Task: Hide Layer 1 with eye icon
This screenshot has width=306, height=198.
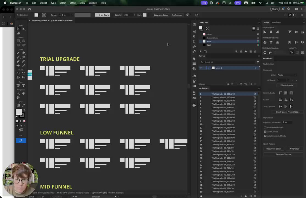Action: tap(201, 68)
